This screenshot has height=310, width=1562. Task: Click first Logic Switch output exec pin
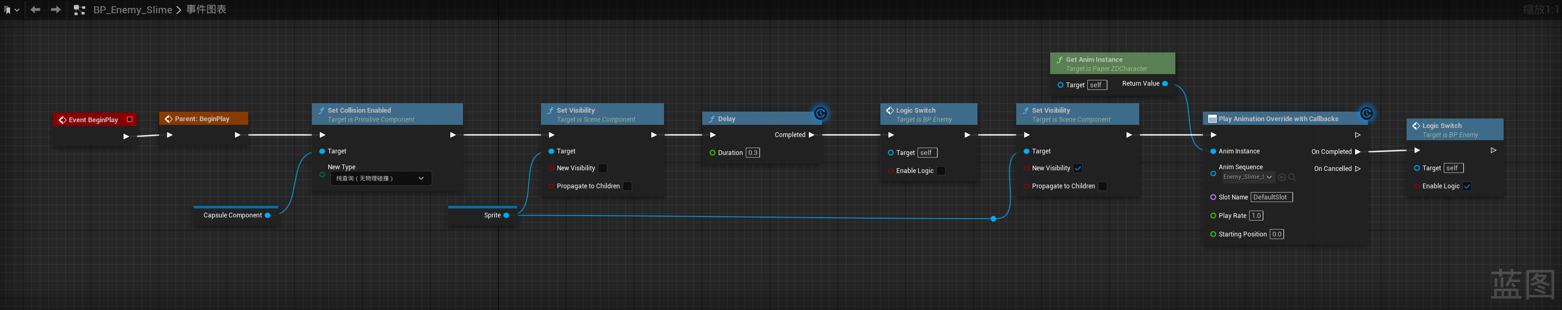(x=967, y=135)
